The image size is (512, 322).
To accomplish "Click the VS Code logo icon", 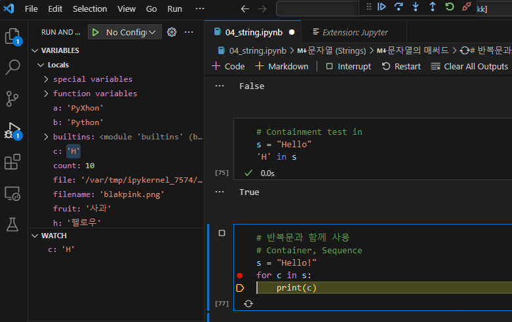I will pos(9,8).
